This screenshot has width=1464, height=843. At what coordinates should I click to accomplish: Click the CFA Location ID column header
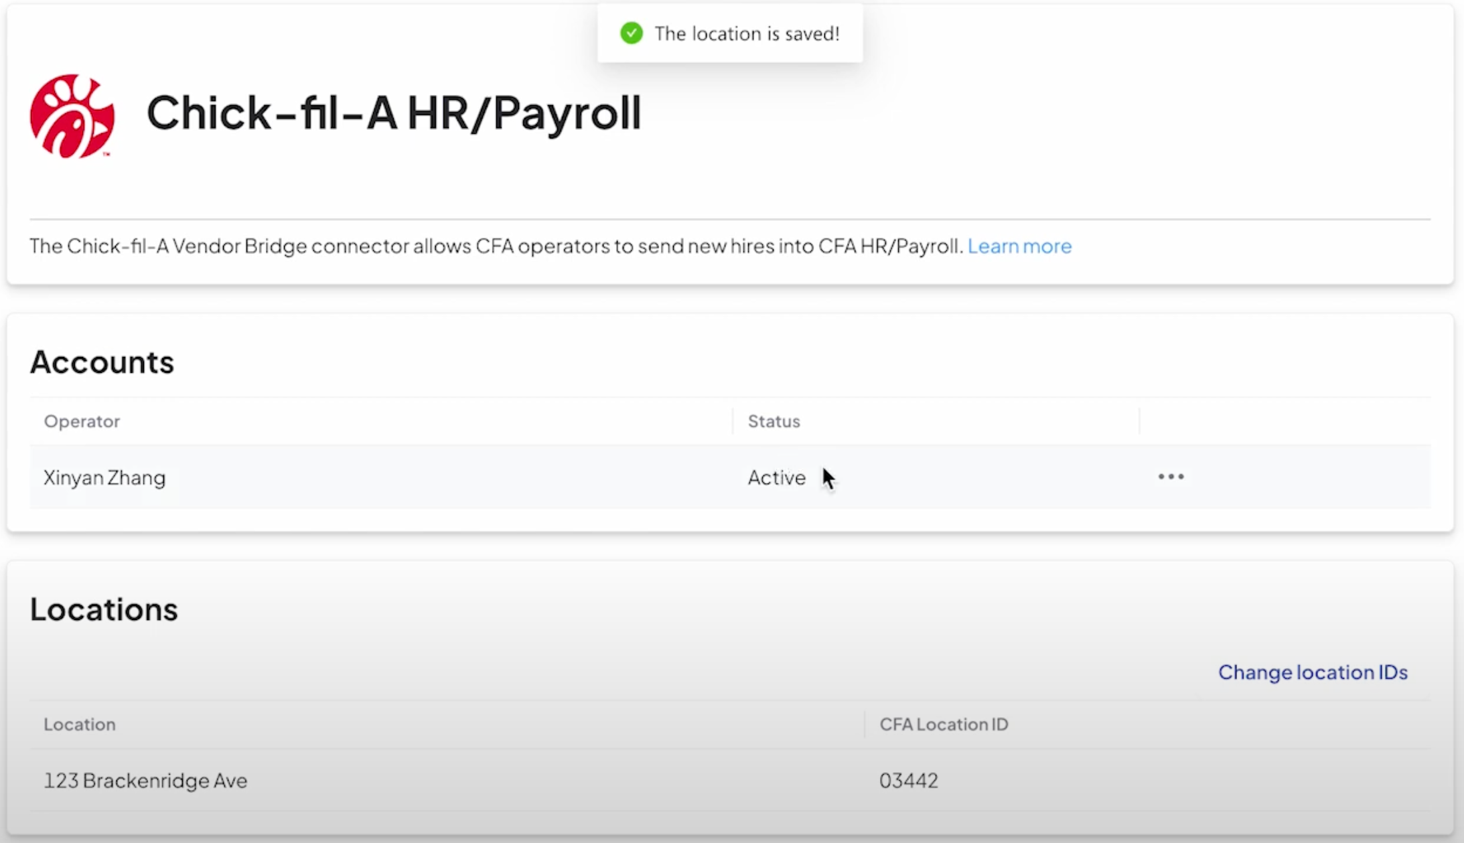943,724
